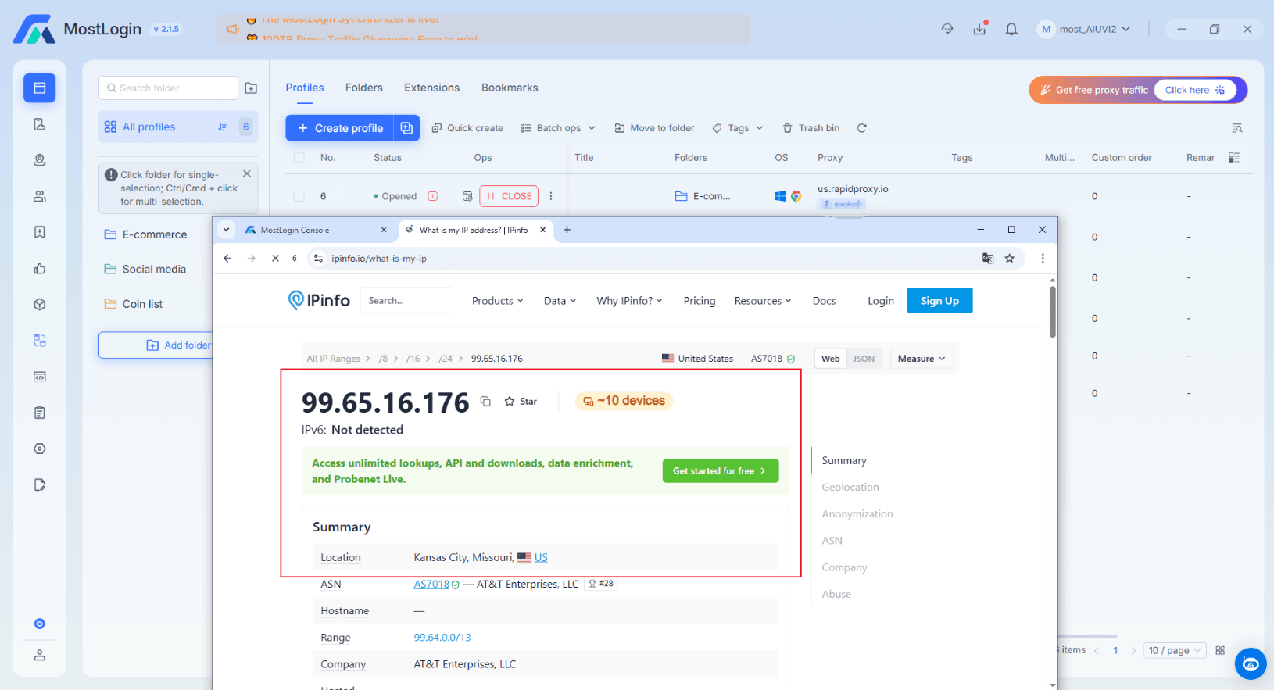Expand the Resources menu on IPinfo
Screen dimensions: 1274x690
[763, 301]
